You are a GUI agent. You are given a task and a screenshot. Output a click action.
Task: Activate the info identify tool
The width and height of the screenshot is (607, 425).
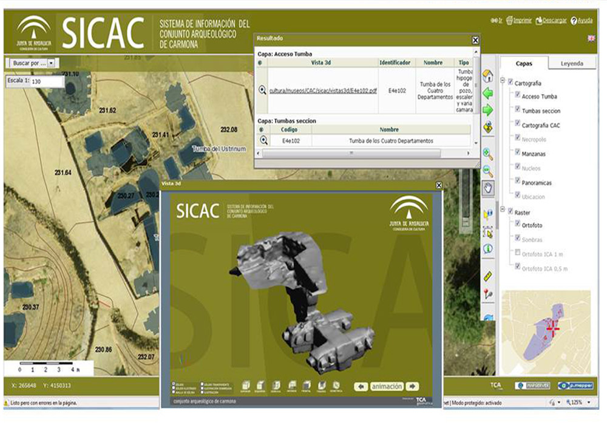click(487, 249)
